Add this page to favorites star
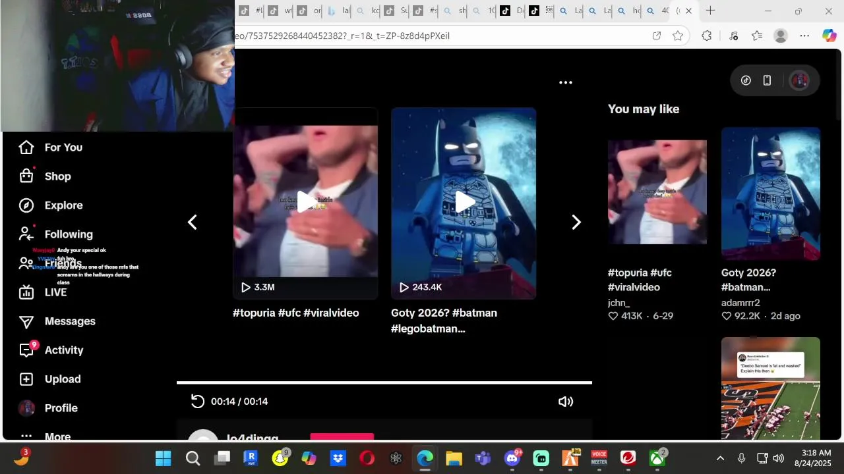Image resolution: width=844 pixels, height=474 pixels. [678, 36]
